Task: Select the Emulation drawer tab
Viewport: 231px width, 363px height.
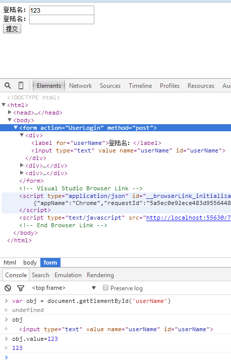Action: point(68,275)
